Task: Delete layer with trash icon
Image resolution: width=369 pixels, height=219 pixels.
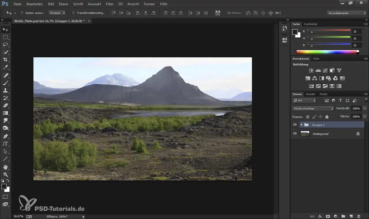Action: (359, 216)
